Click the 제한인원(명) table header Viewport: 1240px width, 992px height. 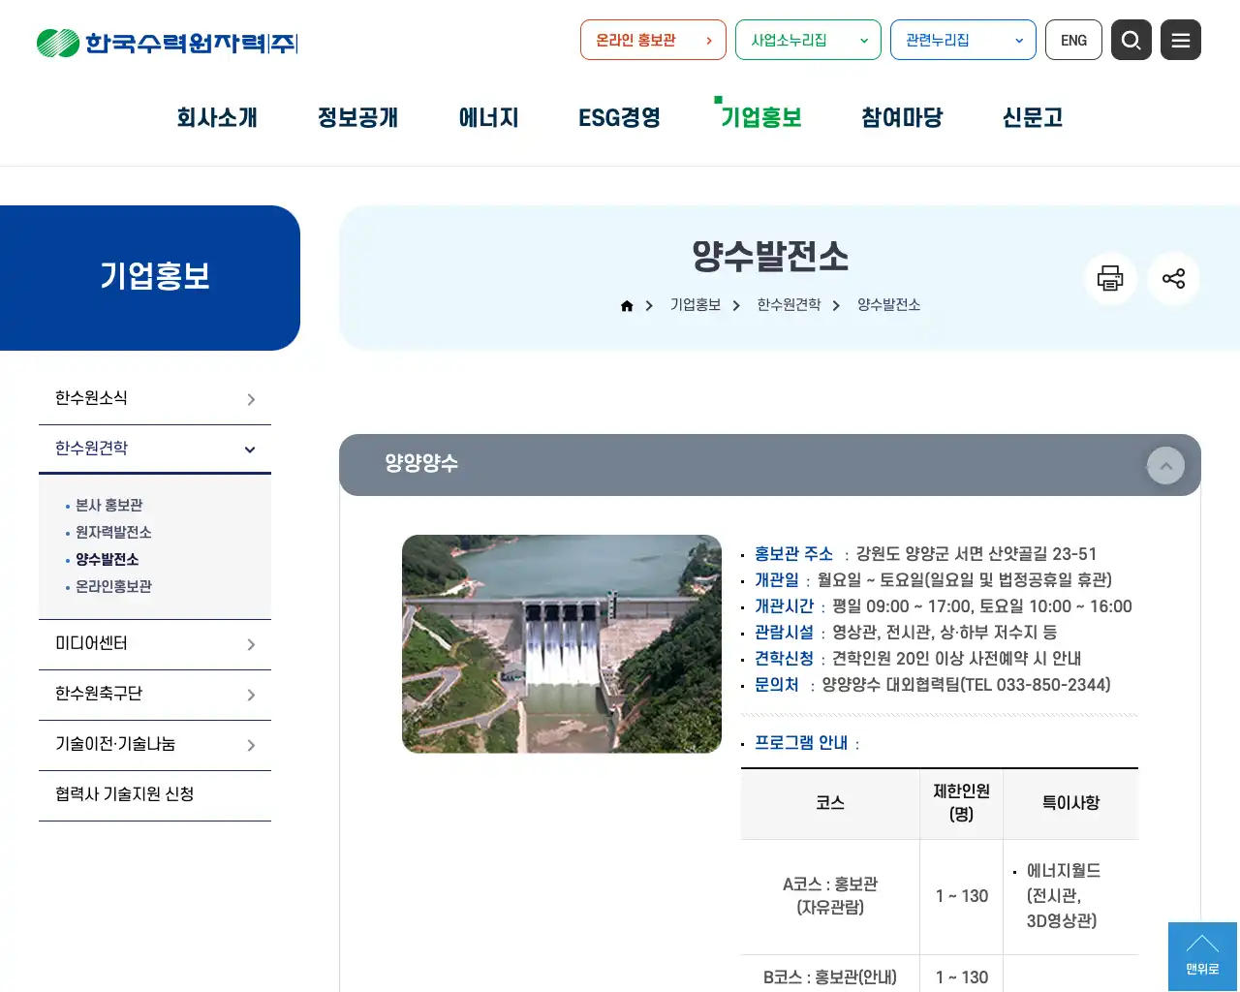pos(961,803)
